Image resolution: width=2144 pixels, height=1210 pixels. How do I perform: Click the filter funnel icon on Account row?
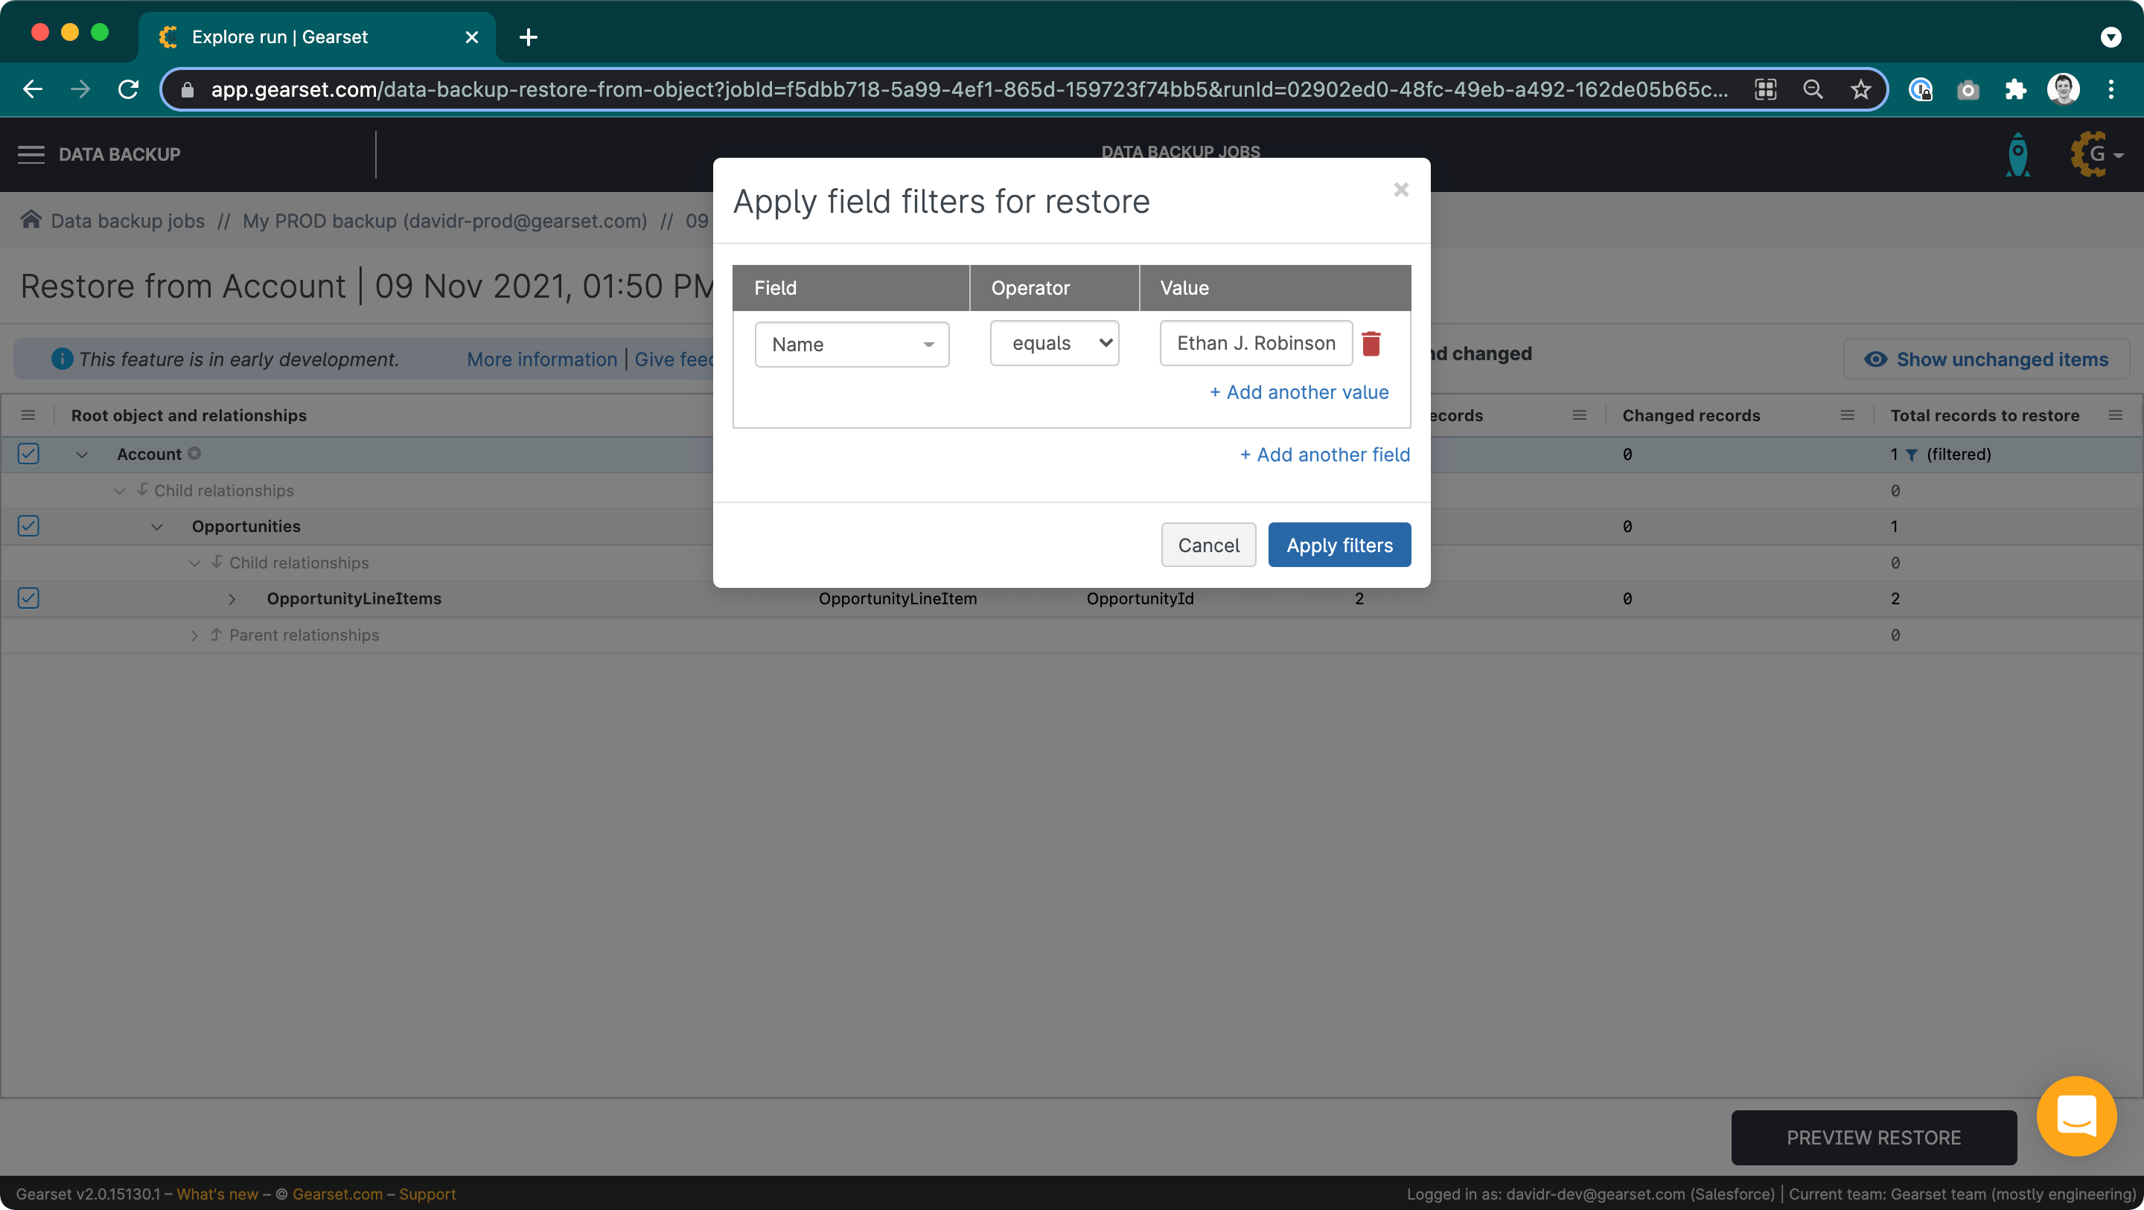[x=1912, y=455]
